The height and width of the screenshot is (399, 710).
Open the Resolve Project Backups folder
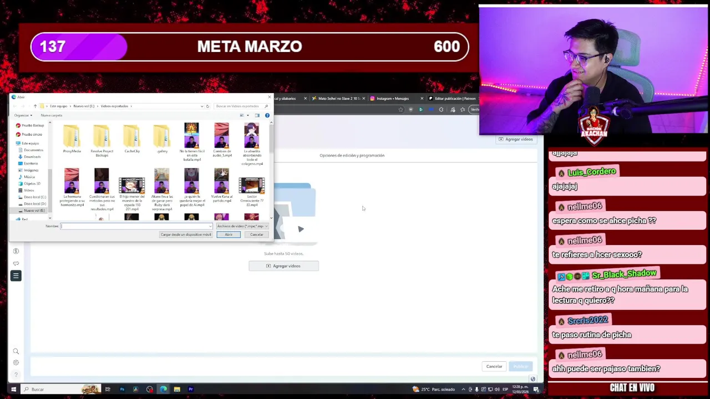tap(102, 140)
